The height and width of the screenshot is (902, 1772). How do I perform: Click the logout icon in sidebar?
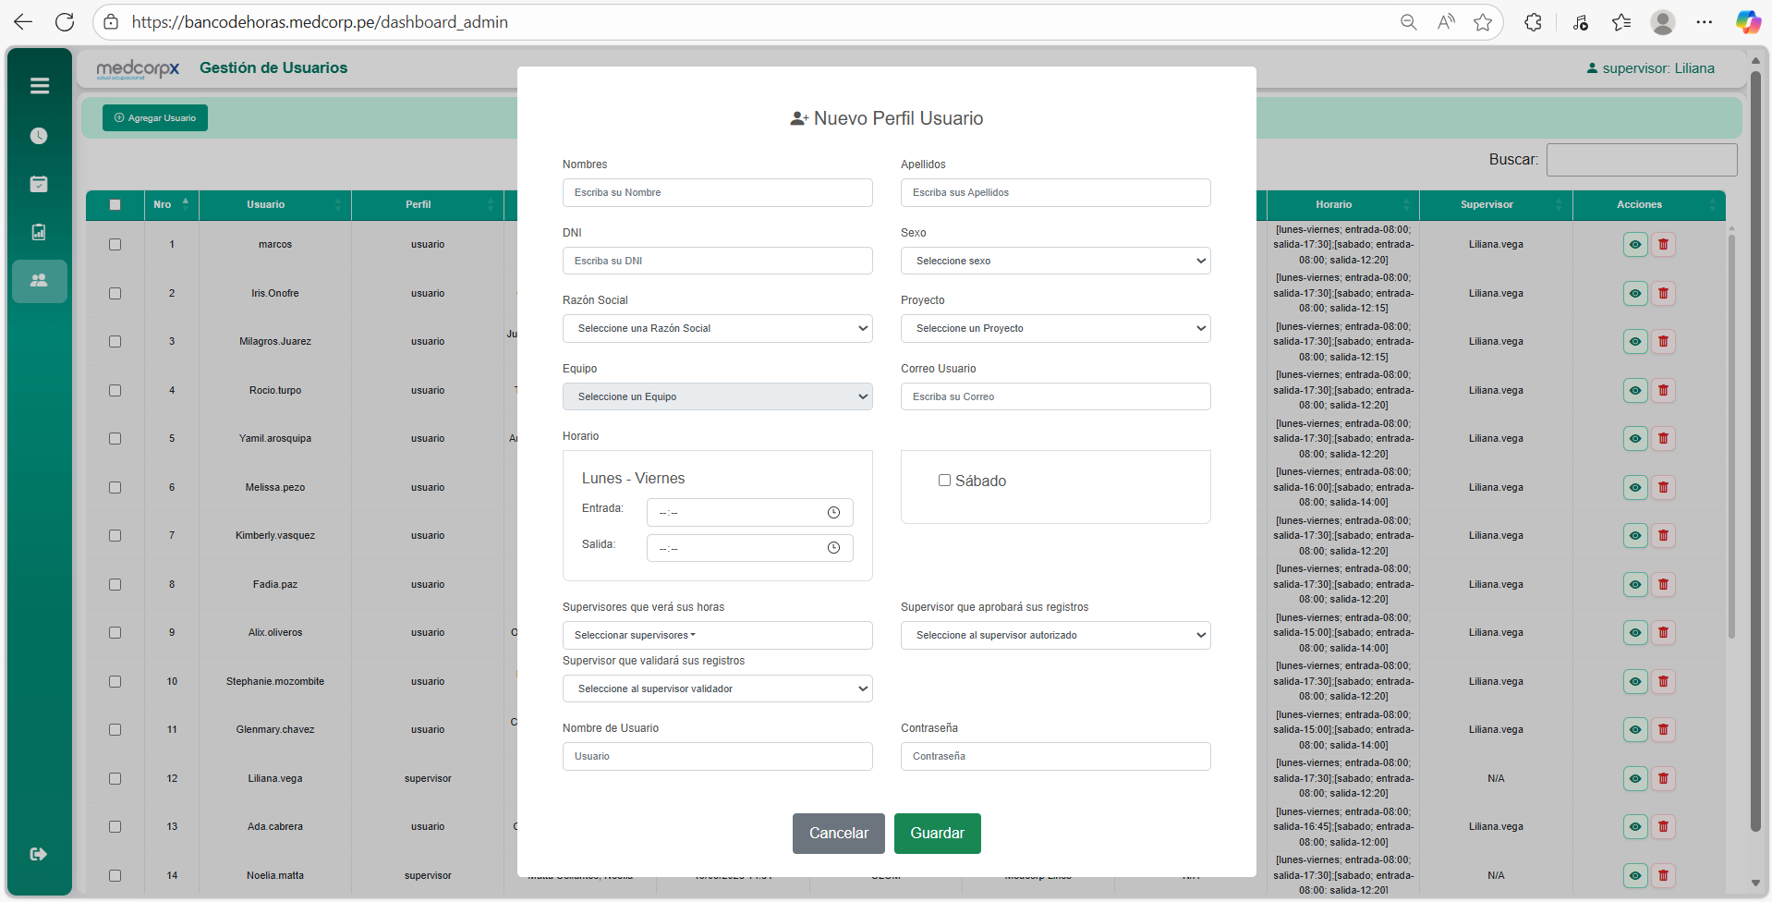39,854
